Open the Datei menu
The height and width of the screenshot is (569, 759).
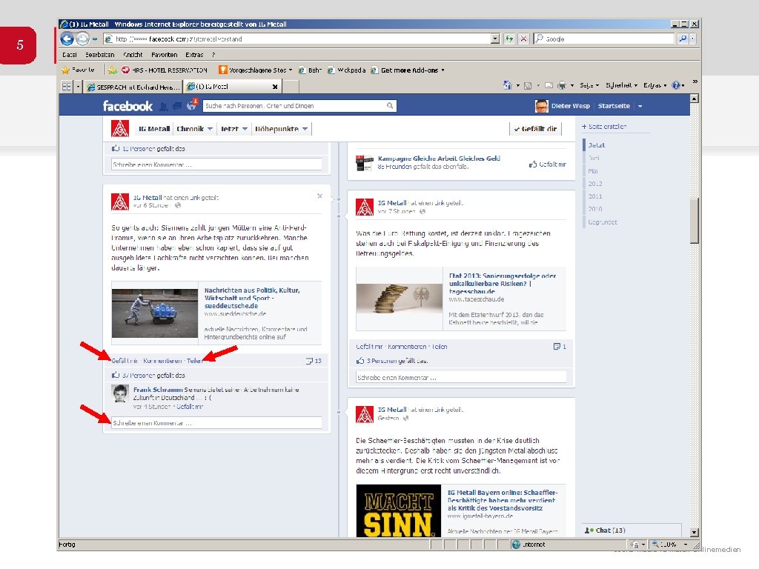coord(70,55)
